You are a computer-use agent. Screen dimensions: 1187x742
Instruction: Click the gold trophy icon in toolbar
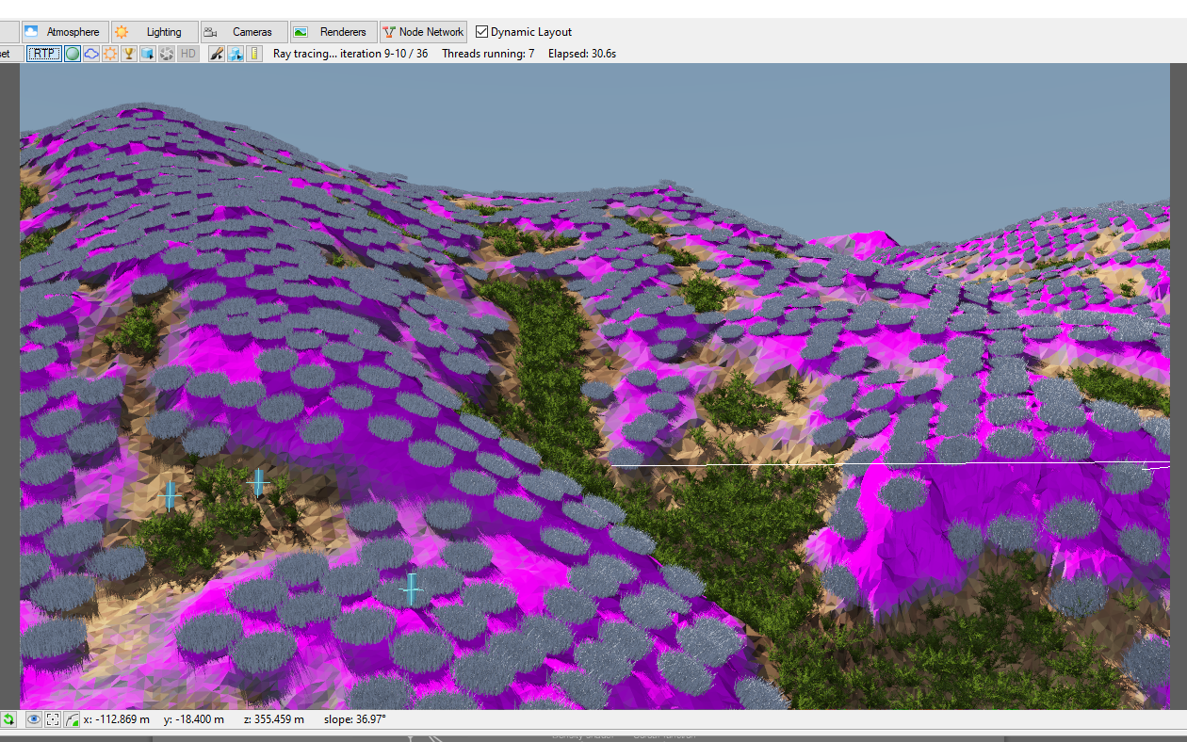tap(129, 54)
